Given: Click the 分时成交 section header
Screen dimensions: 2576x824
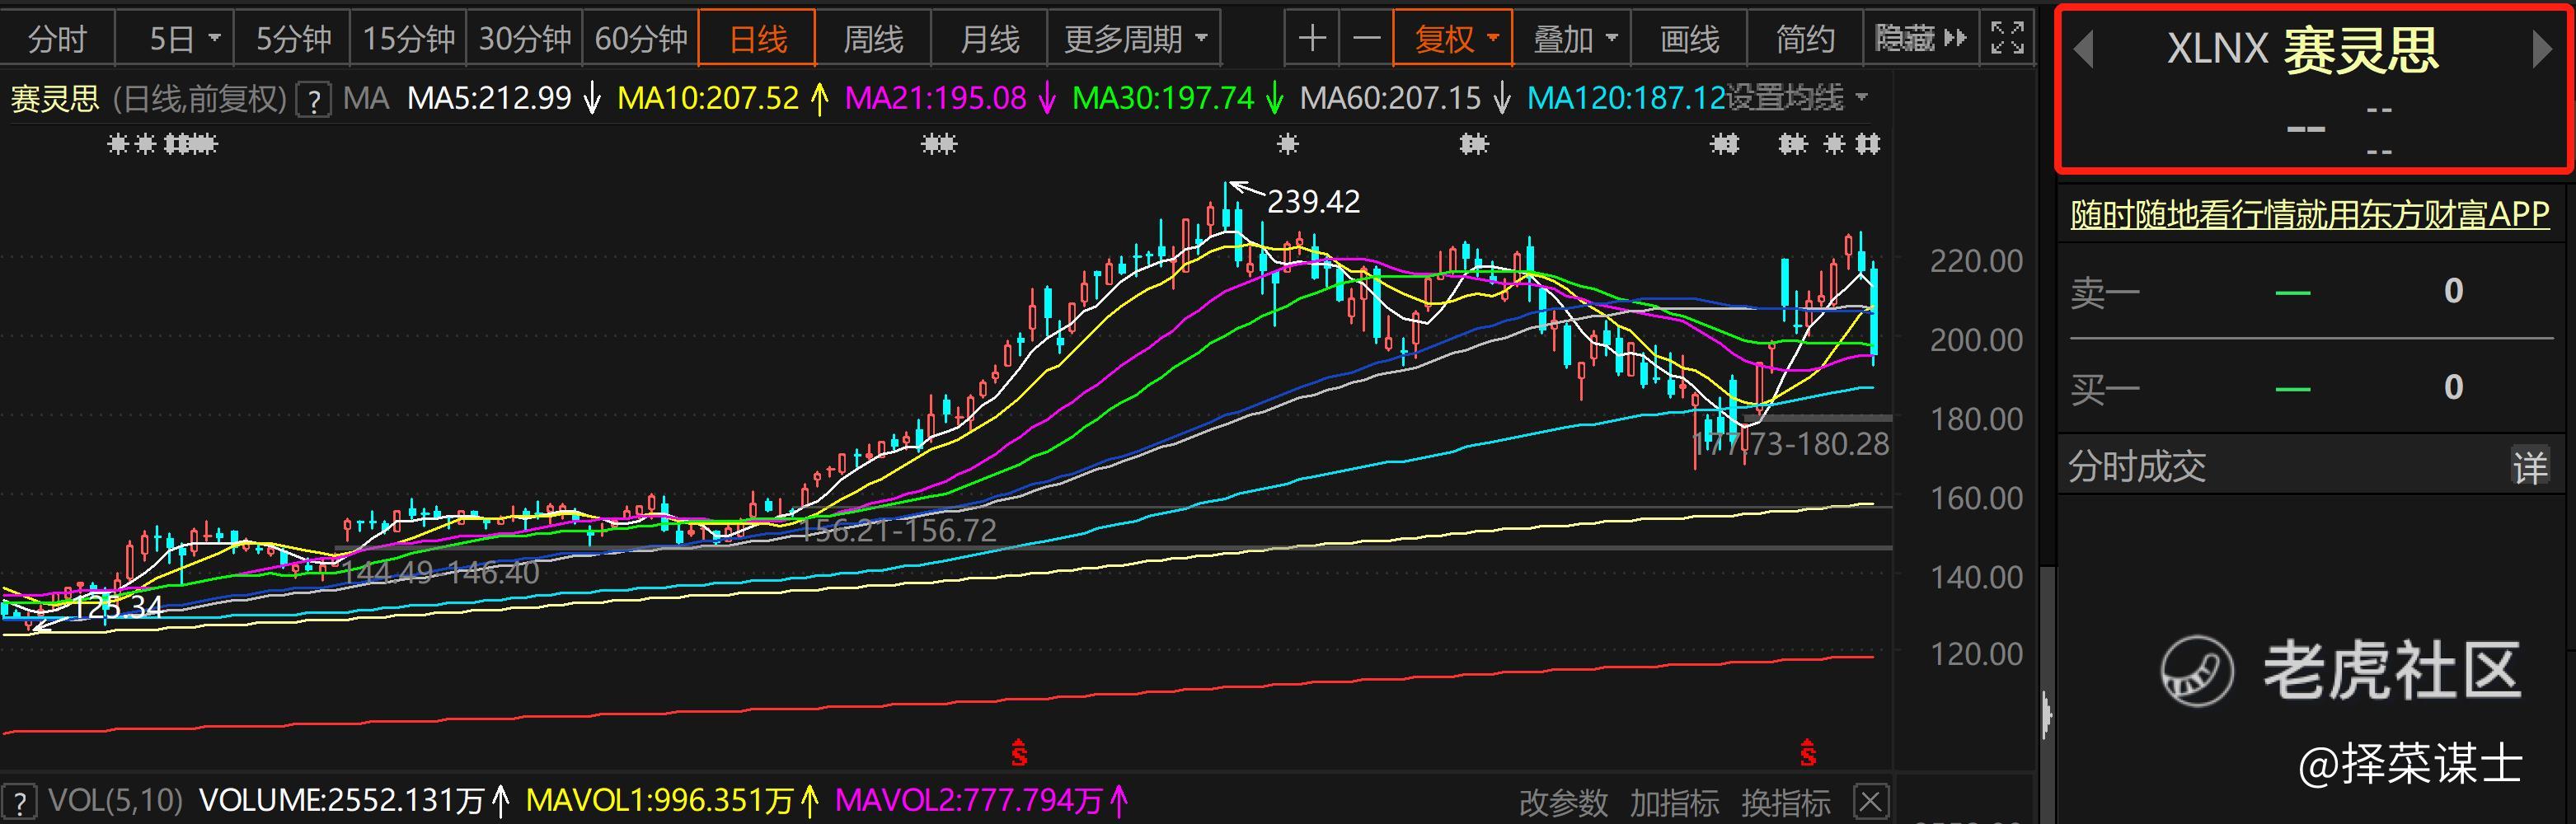Looking at the screenshot, I should coord(2137,467).
